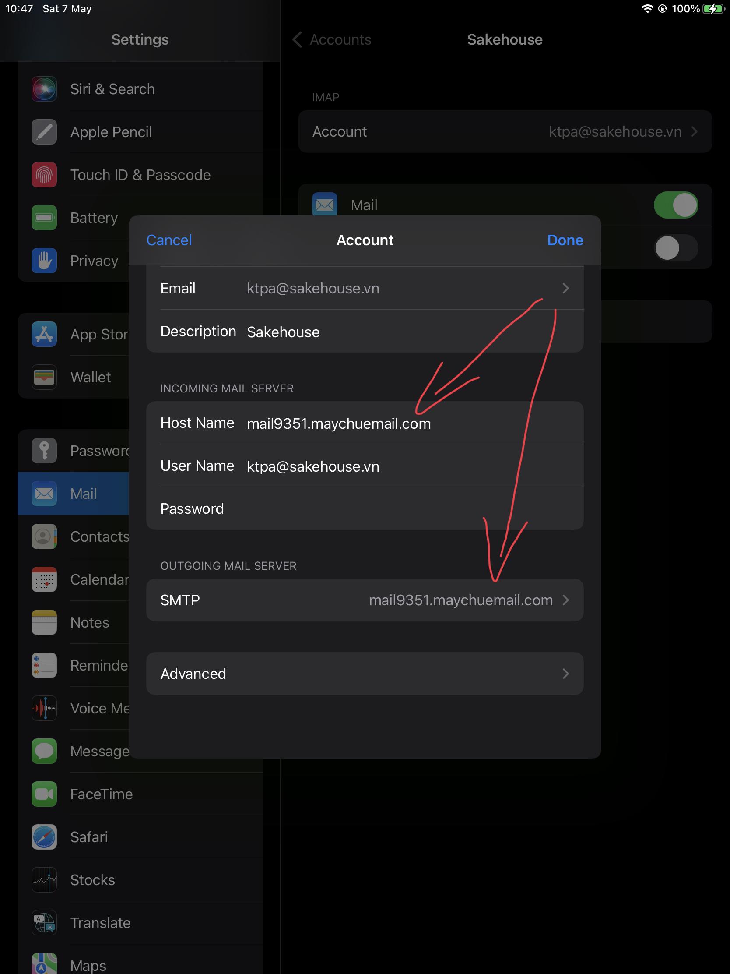Tap the FaceTime camera icon
Viewport: 730px width, 974px height.
(x=44, y=794)
